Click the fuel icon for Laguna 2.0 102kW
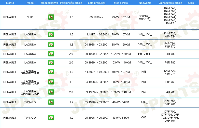 click(51, 54)
